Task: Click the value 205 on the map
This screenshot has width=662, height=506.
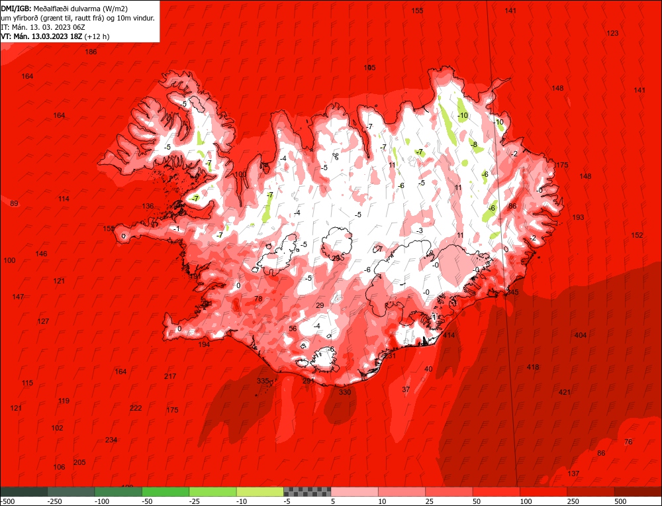Action: tap(79, 462)
